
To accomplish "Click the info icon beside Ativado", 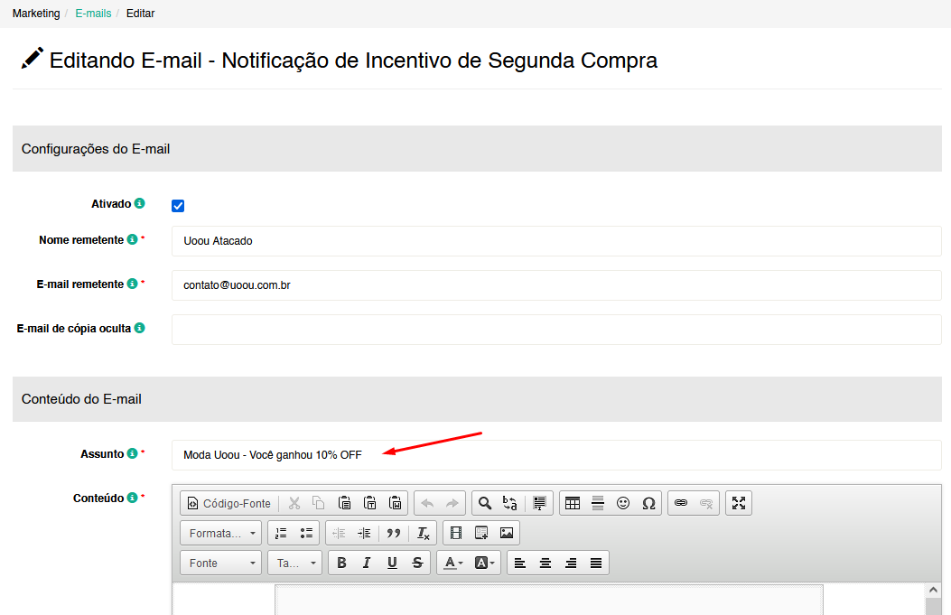I will point(139,203).
